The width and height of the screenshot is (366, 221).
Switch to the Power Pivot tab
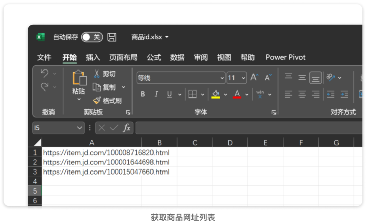(x=285, y=57)
